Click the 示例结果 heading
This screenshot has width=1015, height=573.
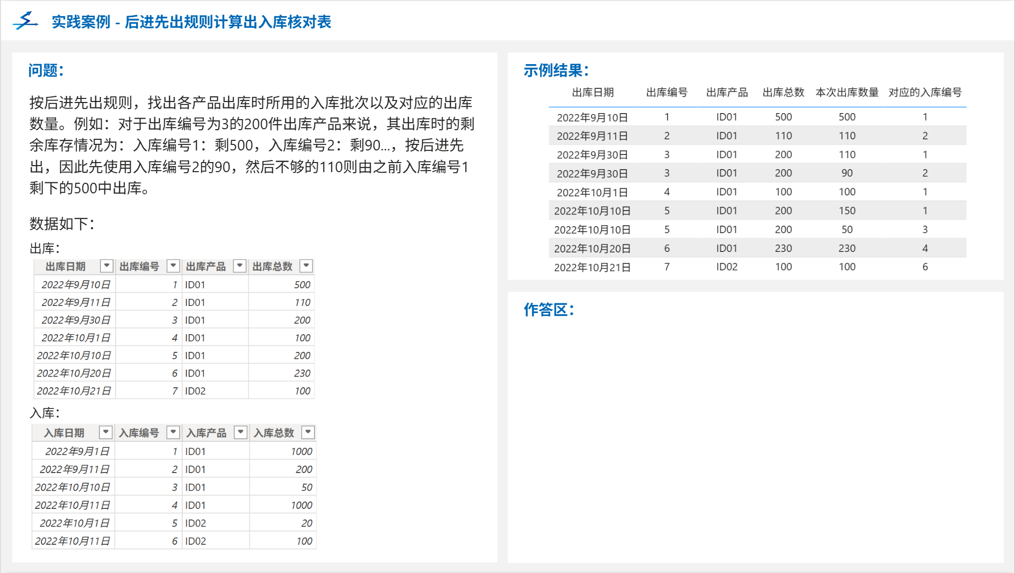click(556, 70)
